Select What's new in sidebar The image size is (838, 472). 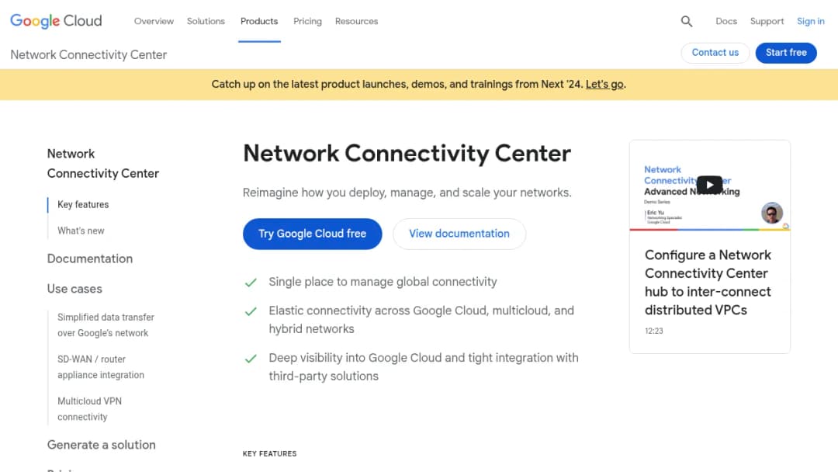81,231
